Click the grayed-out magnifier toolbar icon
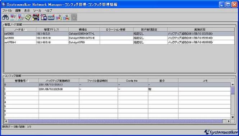Image resolution: width=239 pixels, height=136 pixels. pos(74,17)
